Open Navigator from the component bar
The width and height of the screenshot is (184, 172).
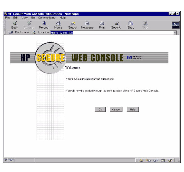point(141,160)
